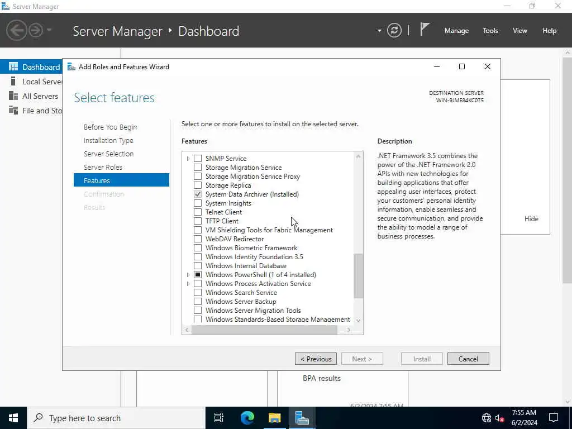The width and height of the screenshot is (572, 429).
Task: Click the back navigation arrow in Server Manager
Action: point(16,30)
